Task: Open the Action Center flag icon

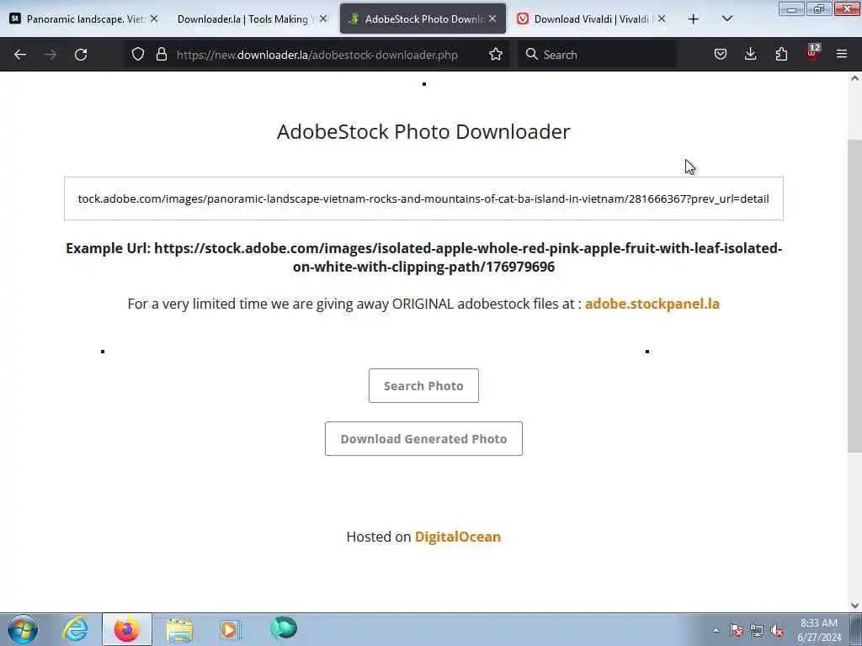Action: tap(737, 631)
